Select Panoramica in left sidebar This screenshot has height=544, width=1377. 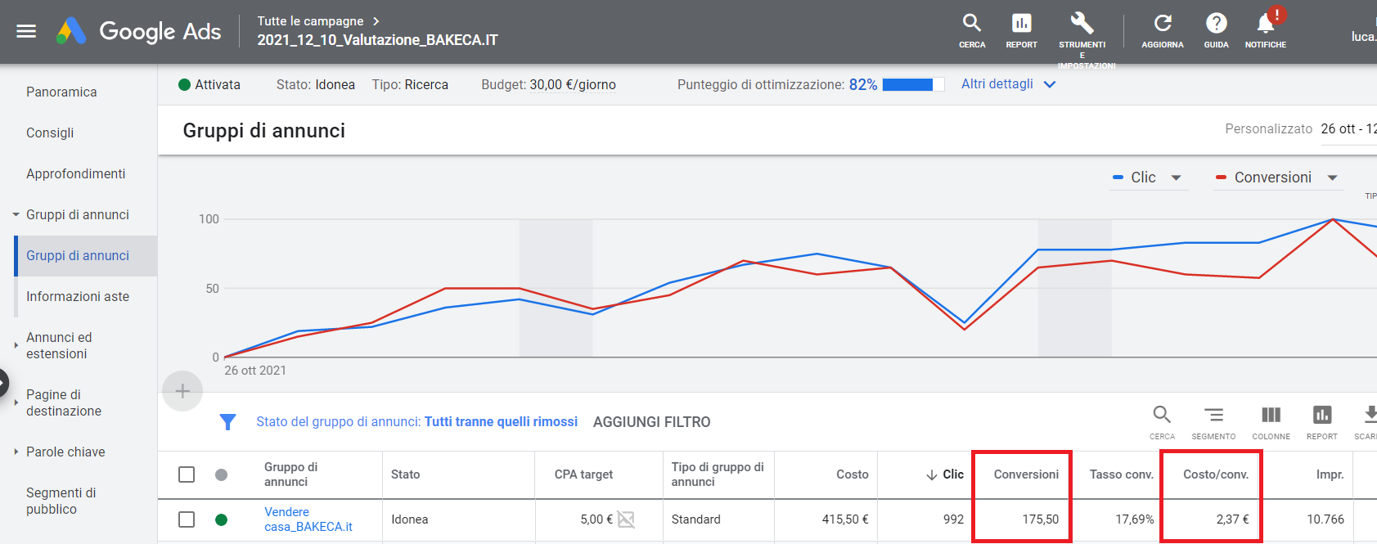tap(61, 92)
